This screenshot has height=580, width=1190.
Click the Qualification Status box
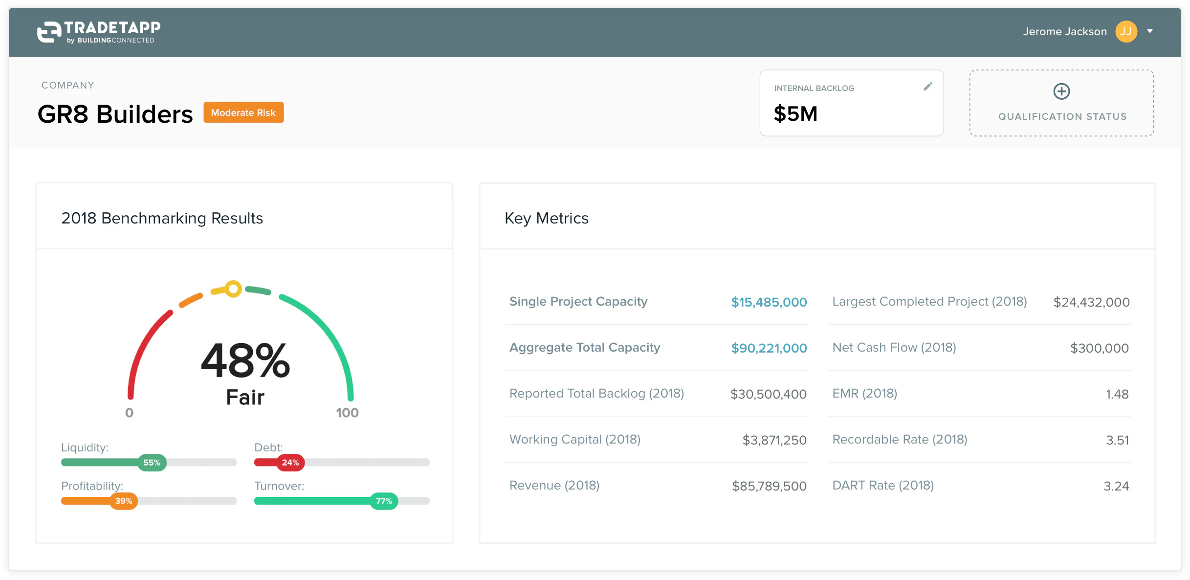[1061, 116]
